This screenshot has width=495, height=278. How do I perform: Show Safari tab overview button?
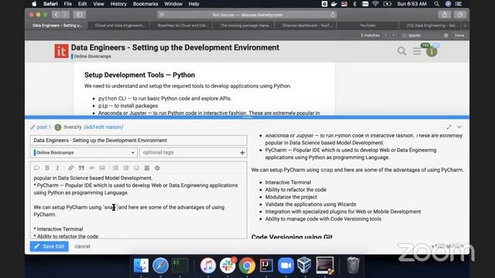click(x=460, y=15)
